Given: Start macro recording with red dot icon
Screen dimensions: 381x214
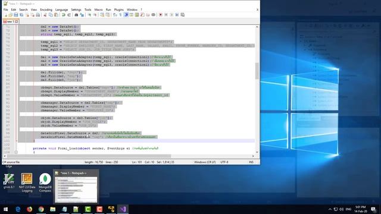Looking at the screenshot, I should pyautogui.click(x=161, y=15).
